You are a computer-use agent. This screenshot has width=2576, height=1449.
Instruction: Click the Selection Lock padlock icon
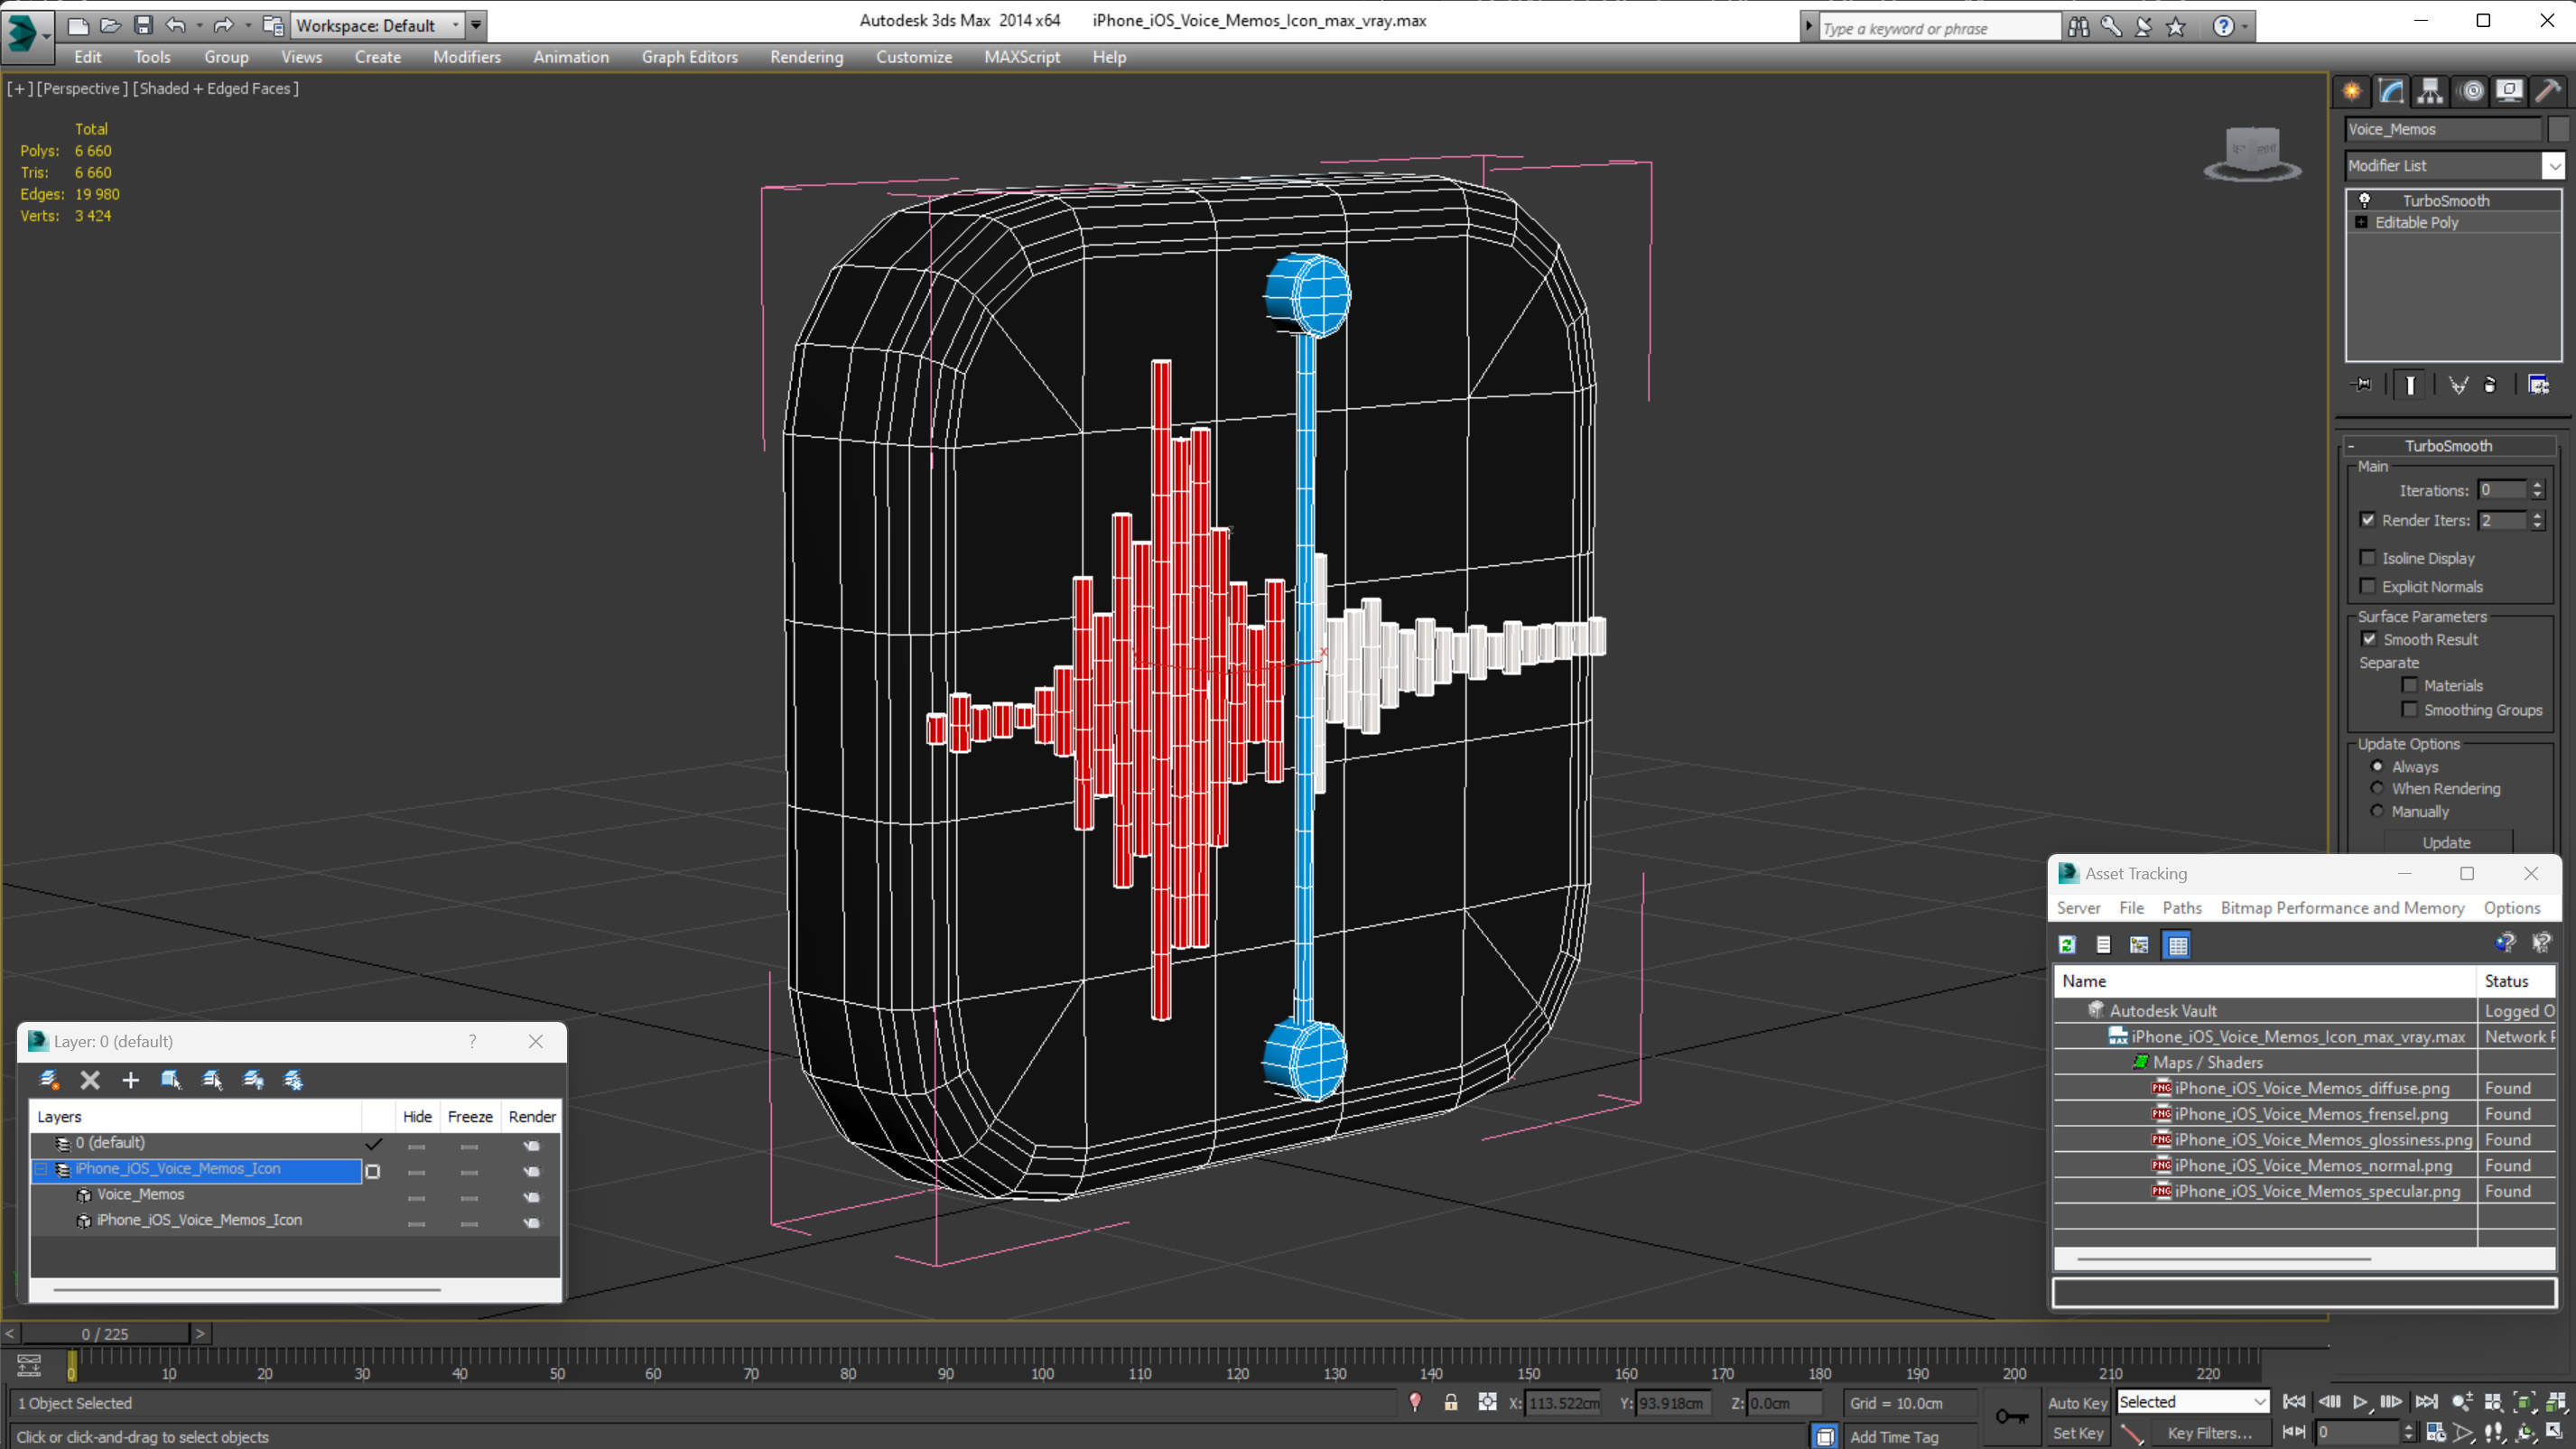click(1450, 1403)
